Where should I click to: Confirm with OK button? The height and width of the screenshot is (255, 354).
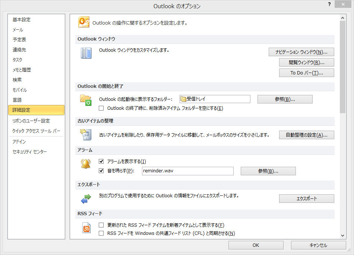point(256,245)
